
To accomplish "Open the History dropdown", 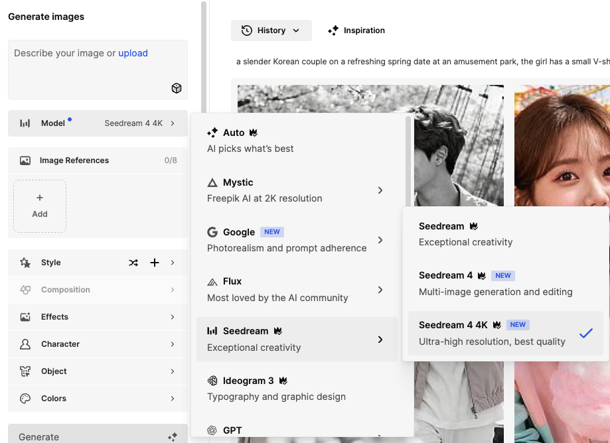I will tap(271, 31).
